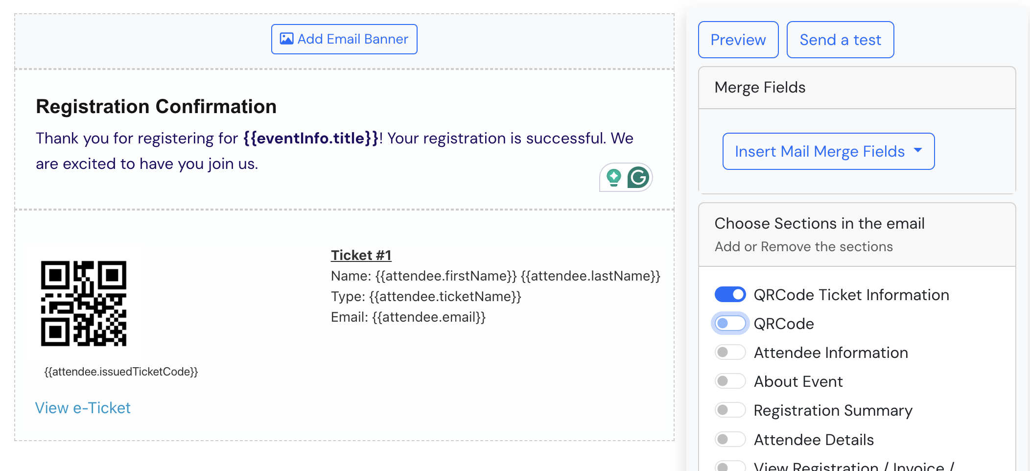Click the Preview button
This screenshot has height=471, width=1030.
point(738,40)
